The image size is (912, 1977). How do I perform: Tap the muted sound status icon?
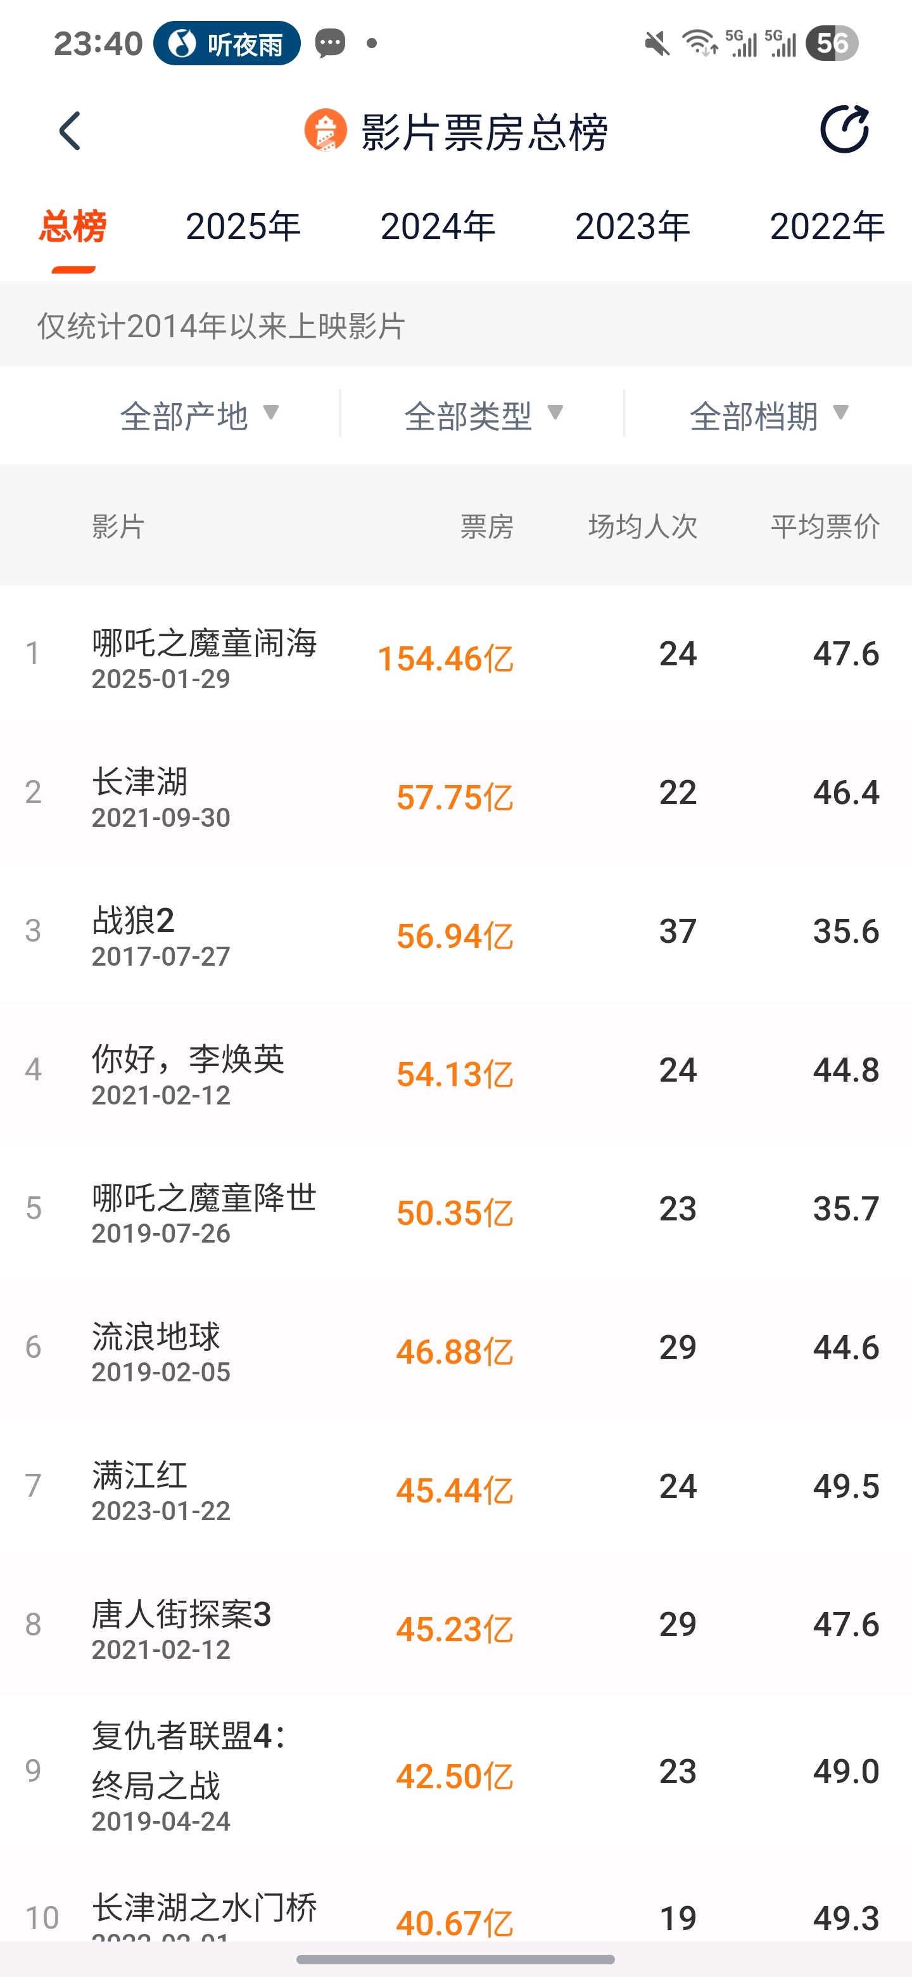click(657, 44)
